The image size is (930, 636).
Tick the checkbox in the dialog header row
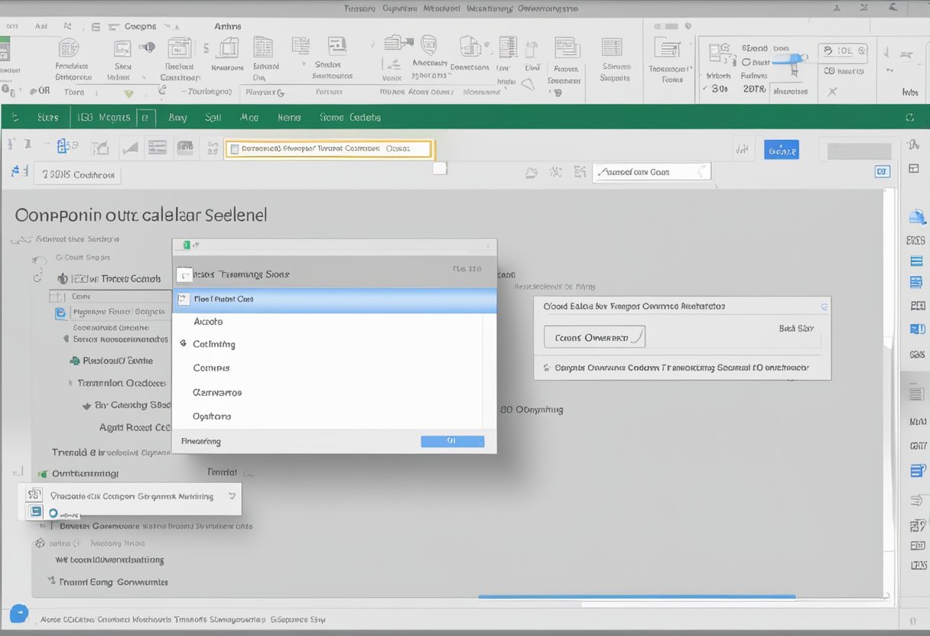point(184,274)
